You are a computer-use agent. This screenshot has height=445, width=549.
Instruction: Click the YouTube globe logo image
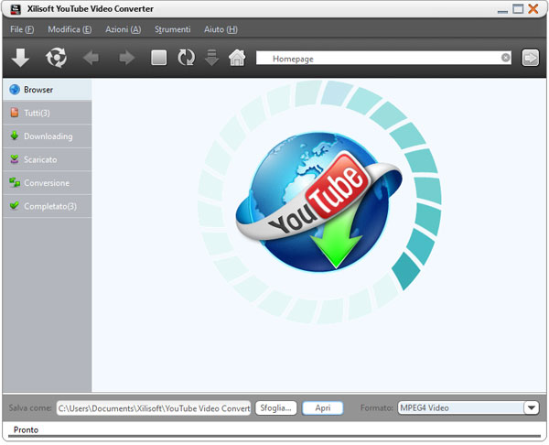point(318,202)
